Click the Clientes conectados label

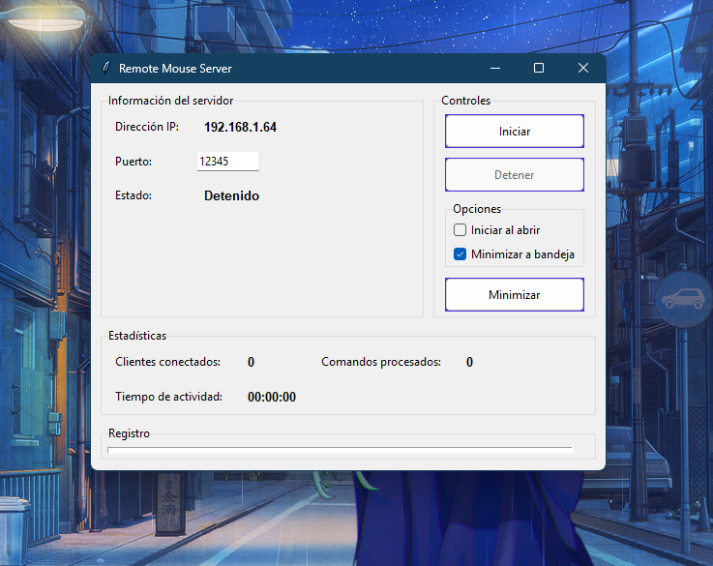coord(167,362)
